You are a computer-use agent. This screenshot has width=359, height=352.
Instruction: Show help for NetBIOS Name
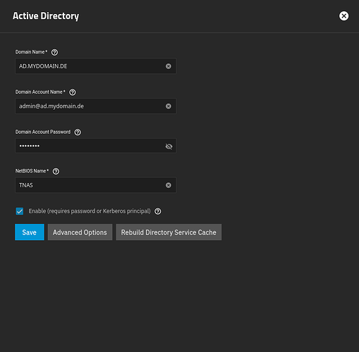(x=56, y=171)
